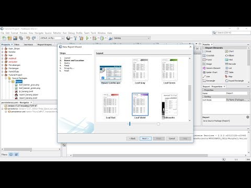Select the Ellipse element in Palette
The image size is (251, 188).
230,55
